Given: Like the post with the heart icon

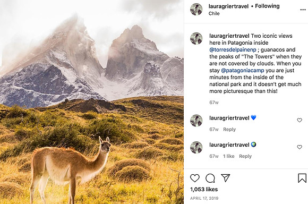Looking at the screenshot, I should click(x=195, y=178).
